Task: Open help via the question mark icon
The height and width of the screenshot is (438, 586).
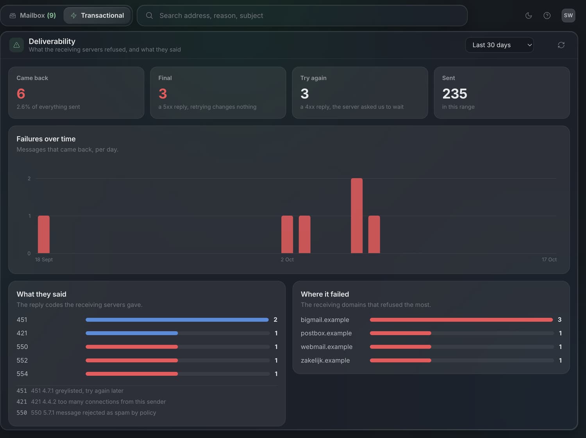Action: (547, 16)
